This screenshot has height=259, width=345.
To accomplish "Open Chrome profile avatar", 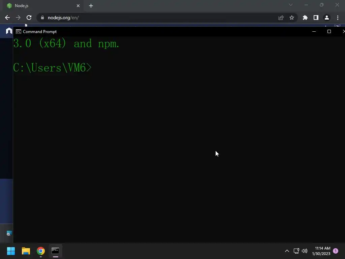I will pyautogui.click(x=327, y=18).
